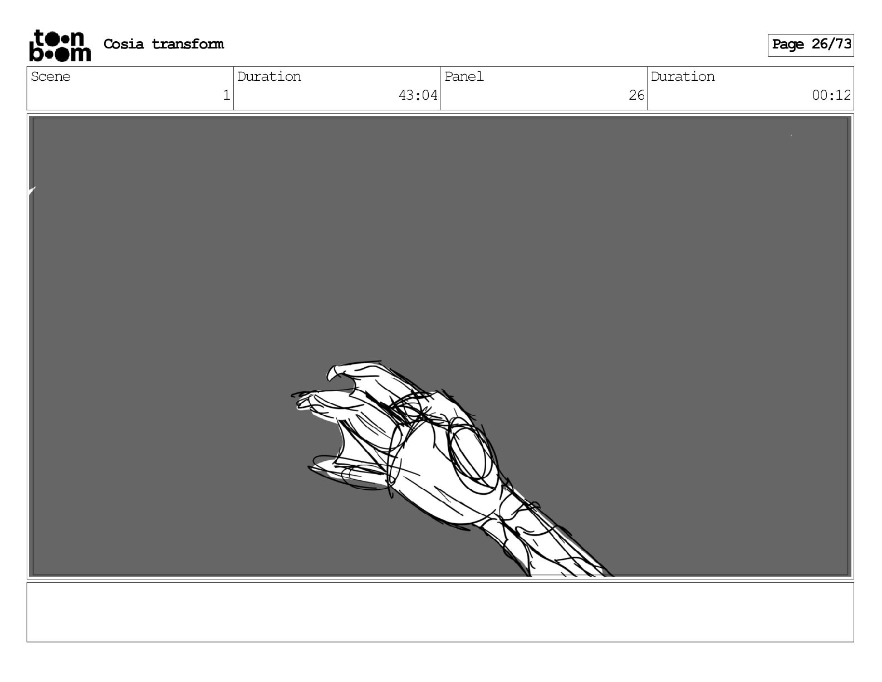Select panel number '26' value
Viewport: 882px width, 682px height.
click(x=636, y=95)
